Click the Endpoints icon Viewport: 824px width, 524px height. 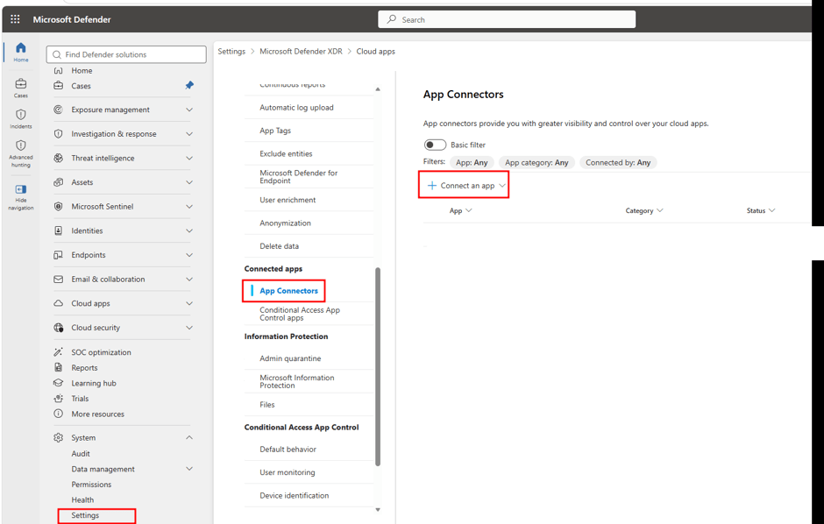coord(59,255)
